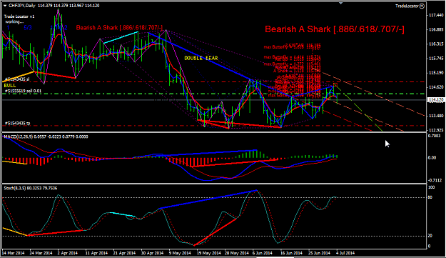Click the Trade Locator v1 label
Image resolution: width=446 pixels, height=258 pixels.
(x=19, y=16)
